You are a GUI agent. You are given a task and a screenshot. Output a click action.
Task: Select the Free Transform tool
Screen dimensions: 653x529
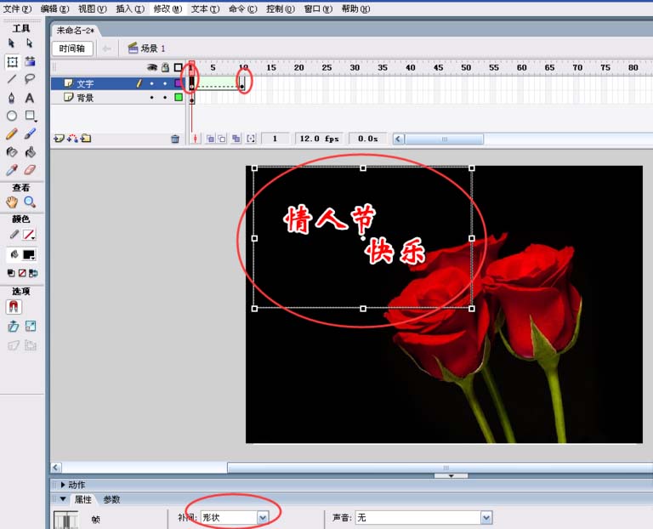point(12,61)
